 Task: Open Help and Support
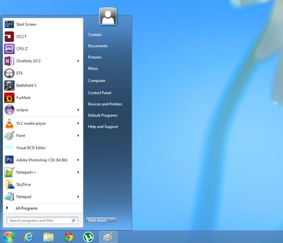(x=103, y=127)
